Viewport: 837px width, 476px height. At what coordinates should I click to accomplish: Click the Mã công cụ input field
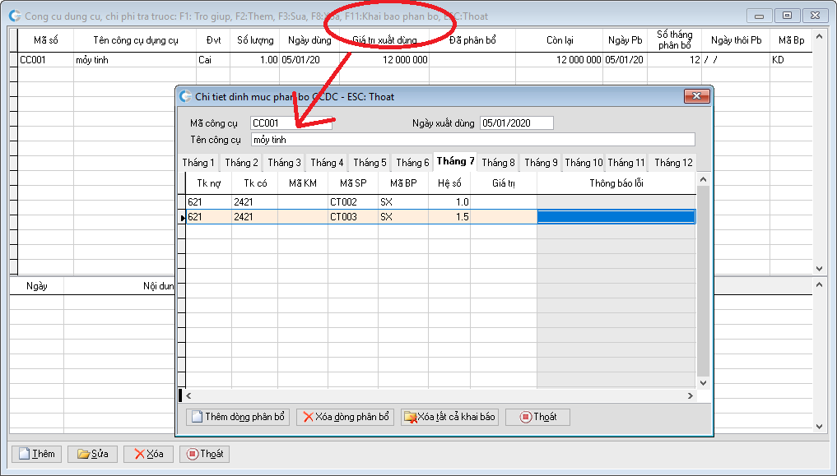pyautogui.click(x=291, y=123)
